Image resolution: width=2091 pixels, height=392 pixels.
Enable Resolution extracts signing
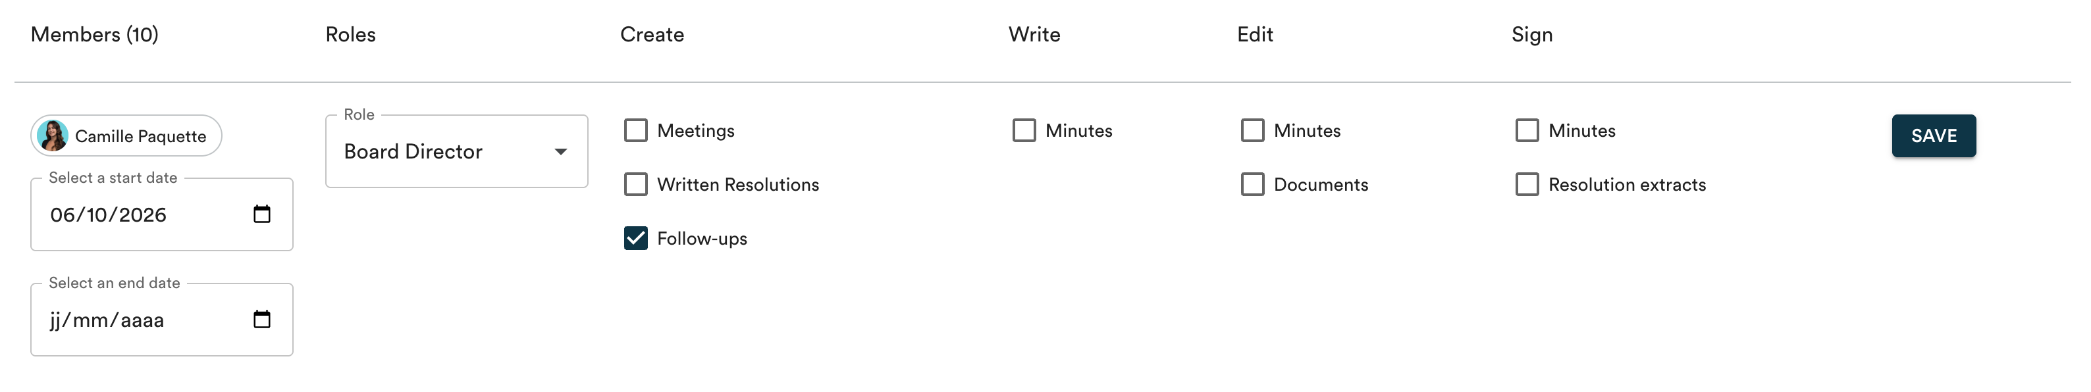point(1527,184)
